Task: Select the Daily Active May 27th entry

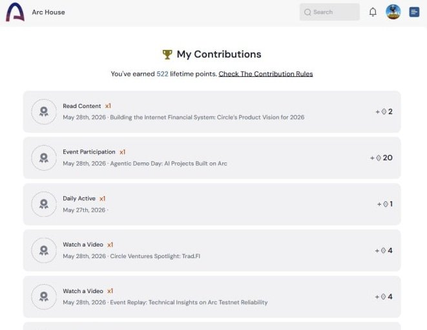Action: coord(212,204)
